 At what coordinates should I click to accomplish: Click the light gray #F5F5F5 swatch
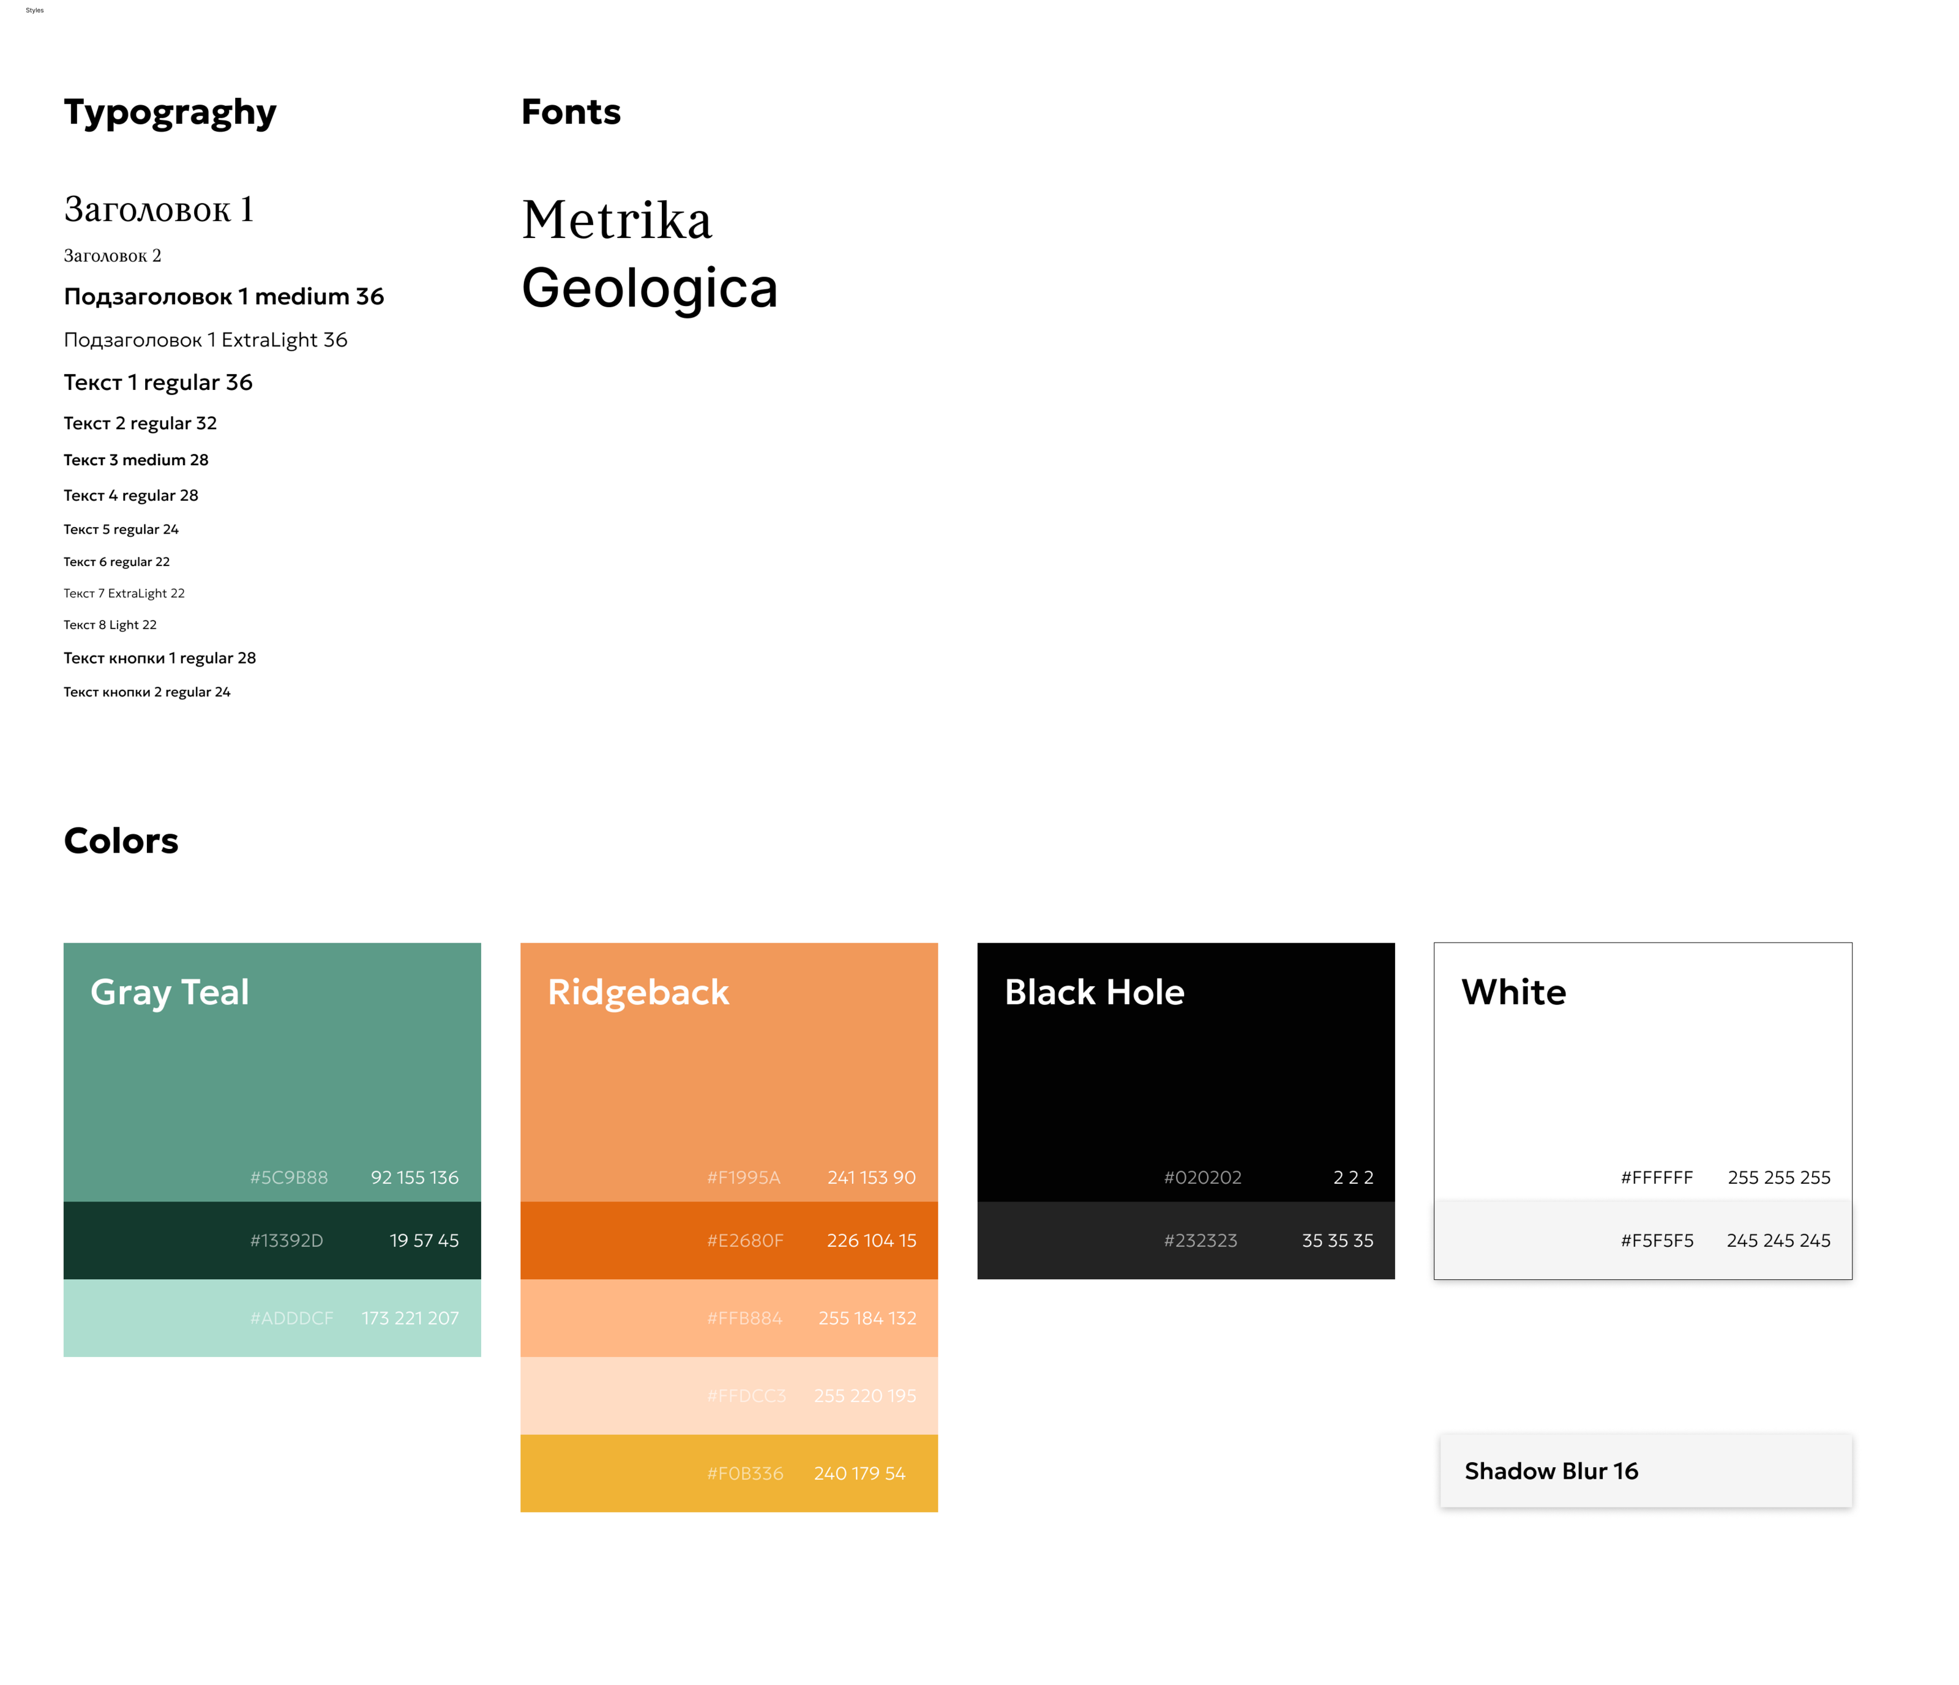point(1642,1240)
